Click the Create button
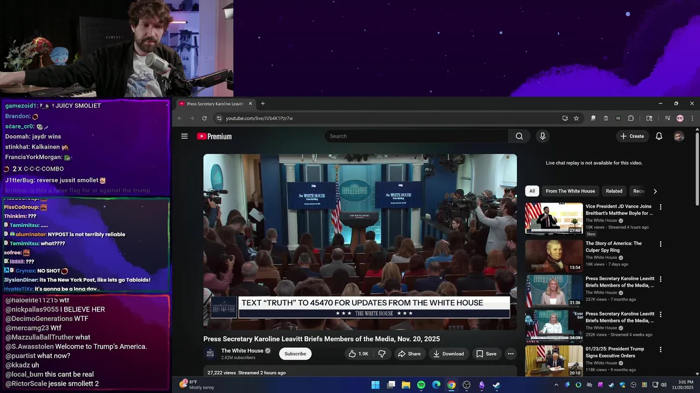The image size is (700, 393). [x=632, y=136]
